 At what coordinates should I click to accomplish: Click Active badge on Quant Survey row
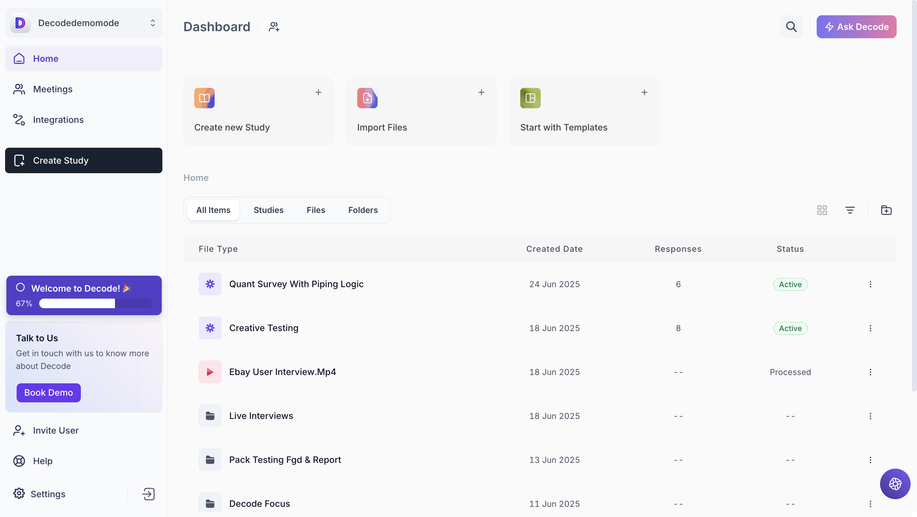point(790,284)
